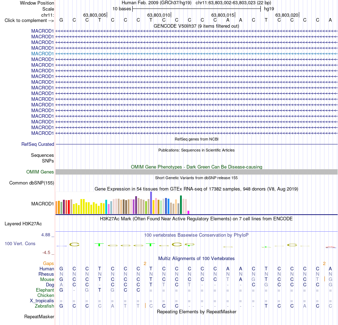Image resolution: width=338 pixels, height=325 pixels.
Task: Click the Dog alignment row label
Action: [50, 285]
